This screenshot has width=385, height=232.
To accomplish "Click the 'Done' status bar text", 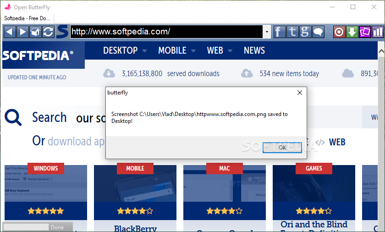I will 57,227.
